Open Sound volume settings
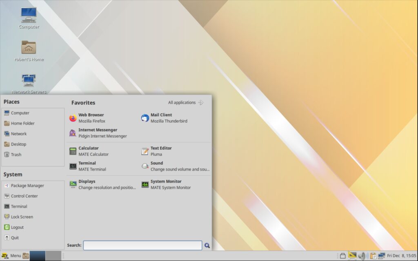The width and height of the screenshot is (418, 261). [175, 166]
